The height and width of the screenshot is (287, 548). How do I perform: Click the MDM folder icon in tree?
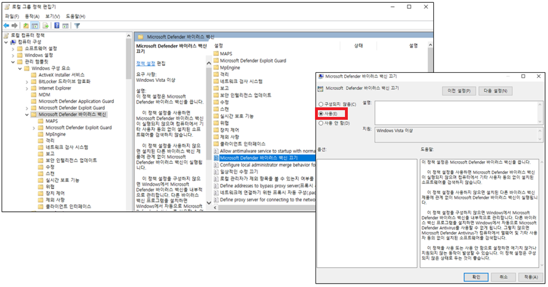click(x=34, y=94)
